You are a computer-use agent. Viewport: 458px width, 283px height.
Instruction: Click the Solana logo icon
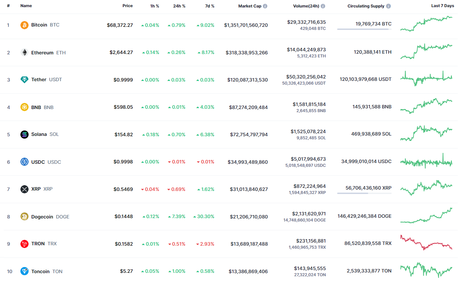point(24,135)
